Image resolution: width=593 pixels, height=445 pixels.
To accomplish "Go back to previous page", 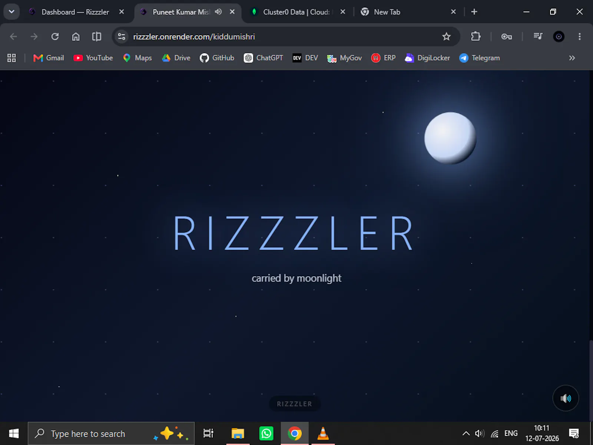I will click(13, 37).
